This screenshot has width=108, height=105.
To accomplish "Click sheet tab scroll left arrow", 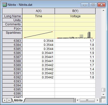I will (x=5, y=100).
